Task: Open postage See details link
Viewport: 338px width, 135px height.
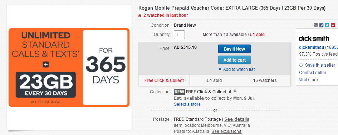Action: [x=237, y=119]
